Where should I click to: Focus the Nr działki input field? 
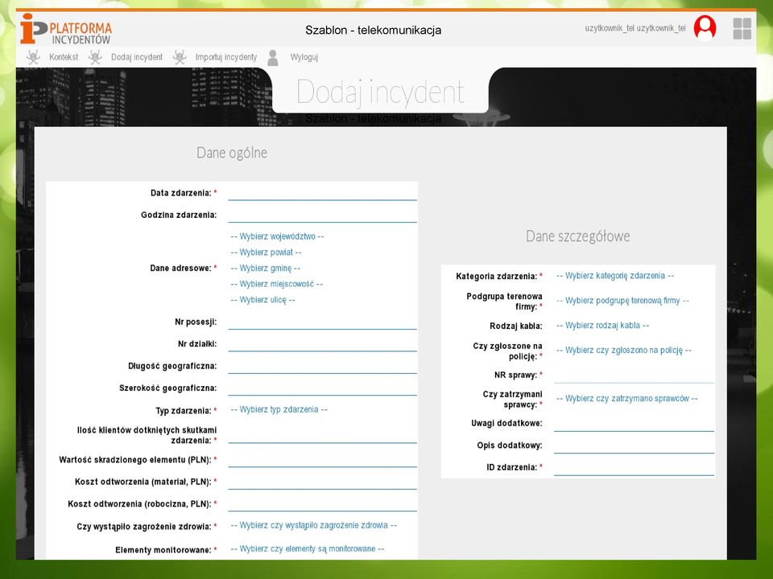pyautogui.click(x=322, y=344)
